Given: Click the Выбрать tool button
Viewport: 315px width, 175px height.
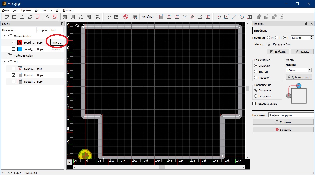Looking at the screenshot, I should (x=278, y=51).
